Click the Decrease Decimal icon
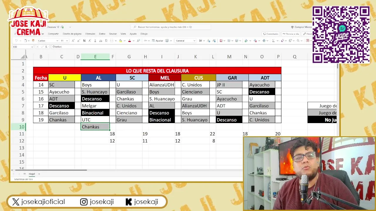376x211 pixels. coord(209,41)
